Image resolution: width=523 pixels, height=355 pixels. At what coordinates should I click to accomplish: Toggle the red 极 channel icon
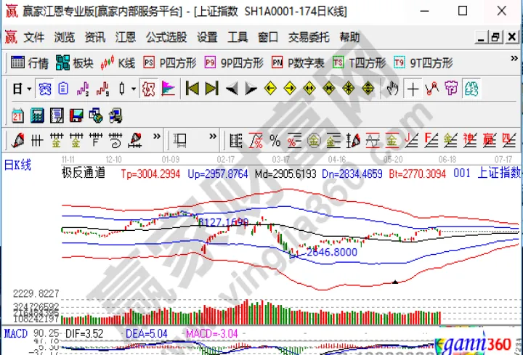click(148, 89)
